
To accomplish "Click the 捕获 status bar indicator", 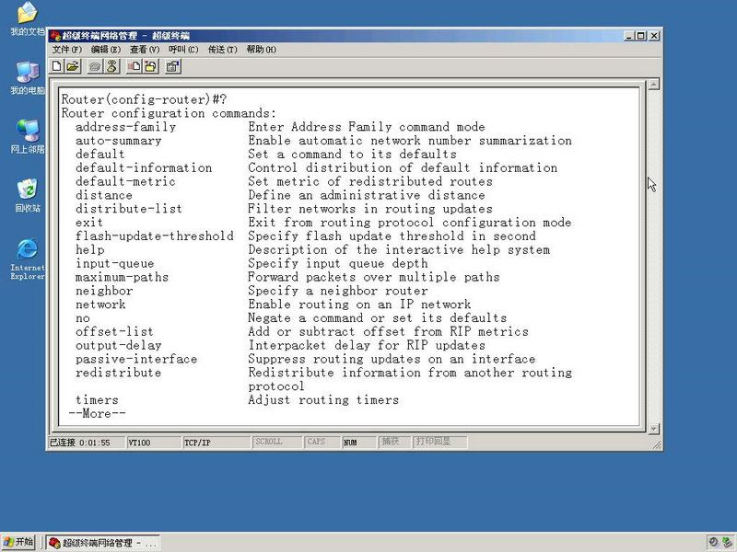I will (x=394, y=442).
